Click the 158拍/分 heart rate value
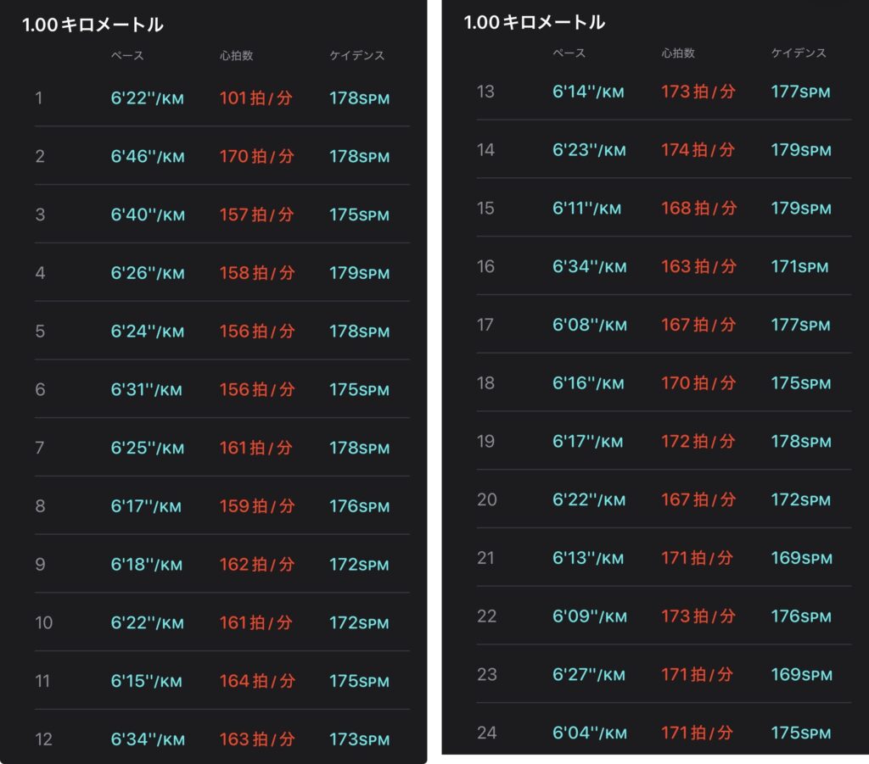 pyautogui.click(x=256, y=272)
